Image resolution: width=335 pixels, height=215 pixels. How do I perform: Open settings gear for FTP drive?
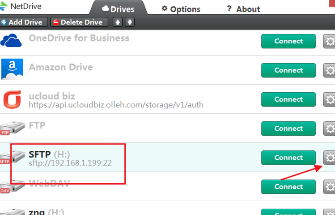[329, 128]
